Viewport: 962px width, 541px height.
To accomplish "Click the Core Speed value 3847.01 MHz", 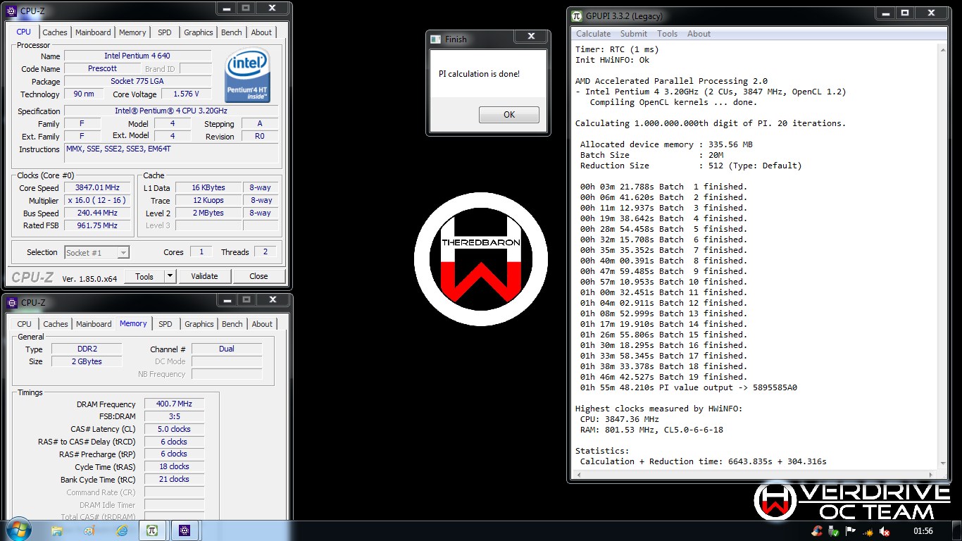I will pos(98,188).
